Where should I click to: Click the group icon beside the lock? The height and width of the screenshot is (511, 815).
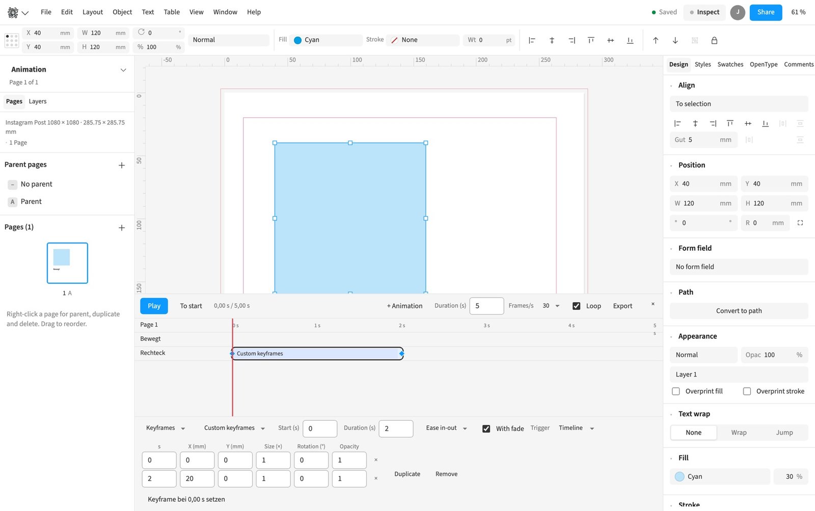pos(695,40)
